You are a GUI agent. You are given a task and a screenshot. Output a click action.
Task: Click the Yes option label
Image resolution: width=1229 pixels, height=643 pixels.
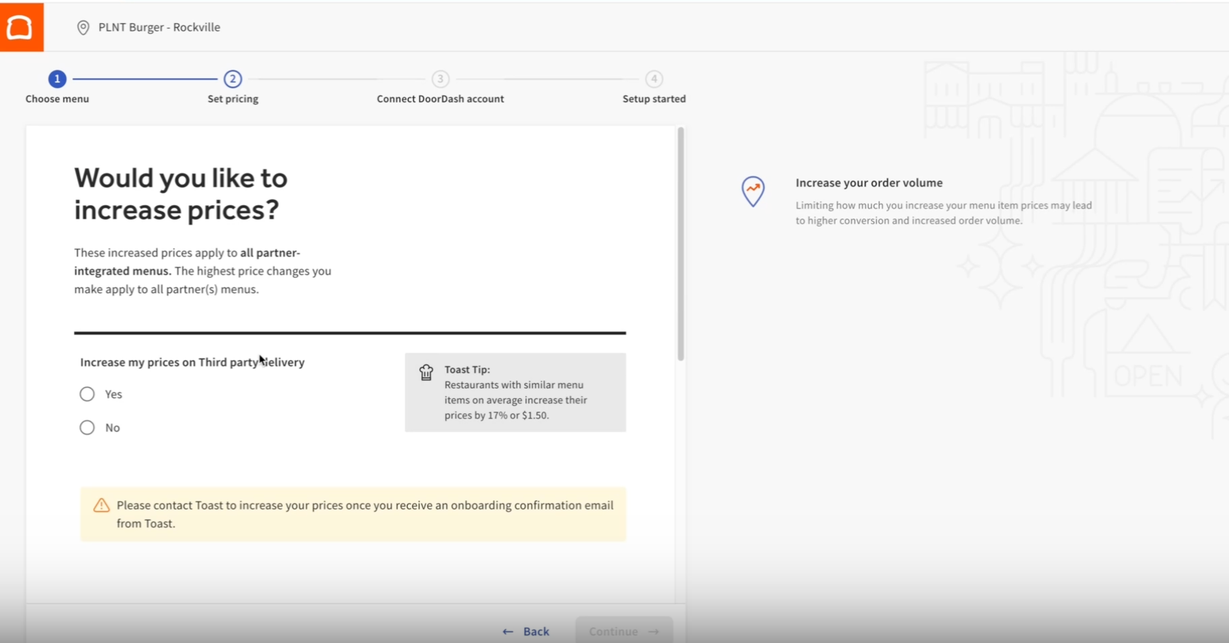point(114,395)
